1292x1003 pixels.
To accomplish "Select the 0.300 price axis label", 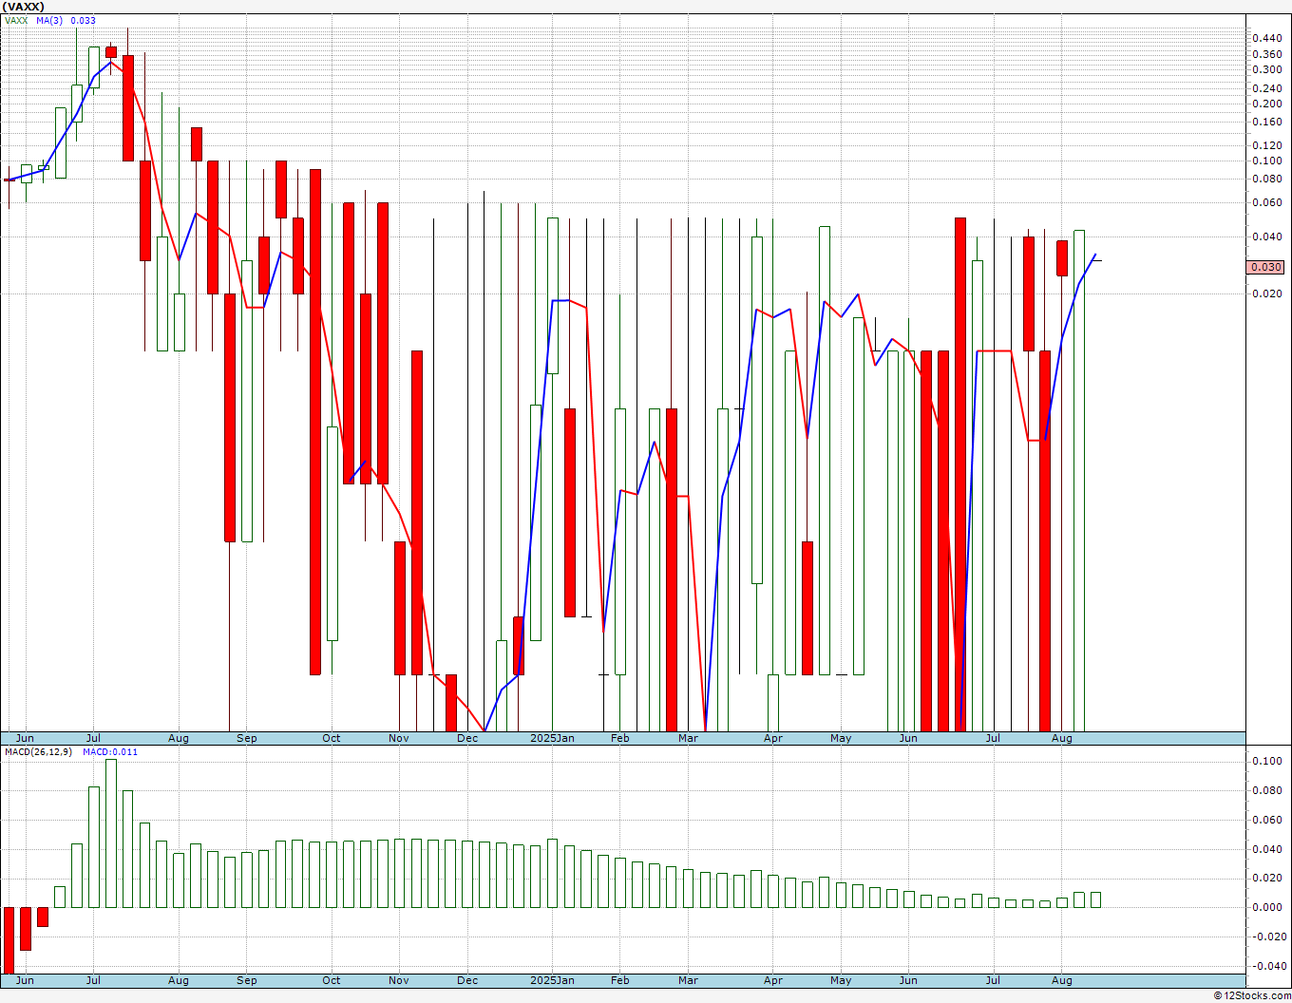I will [x=1267, y=69].
